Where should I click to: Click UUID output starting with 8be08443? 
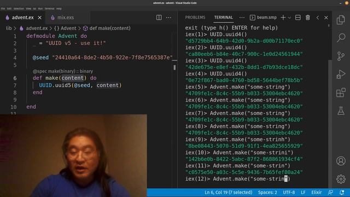pos(244,146)
